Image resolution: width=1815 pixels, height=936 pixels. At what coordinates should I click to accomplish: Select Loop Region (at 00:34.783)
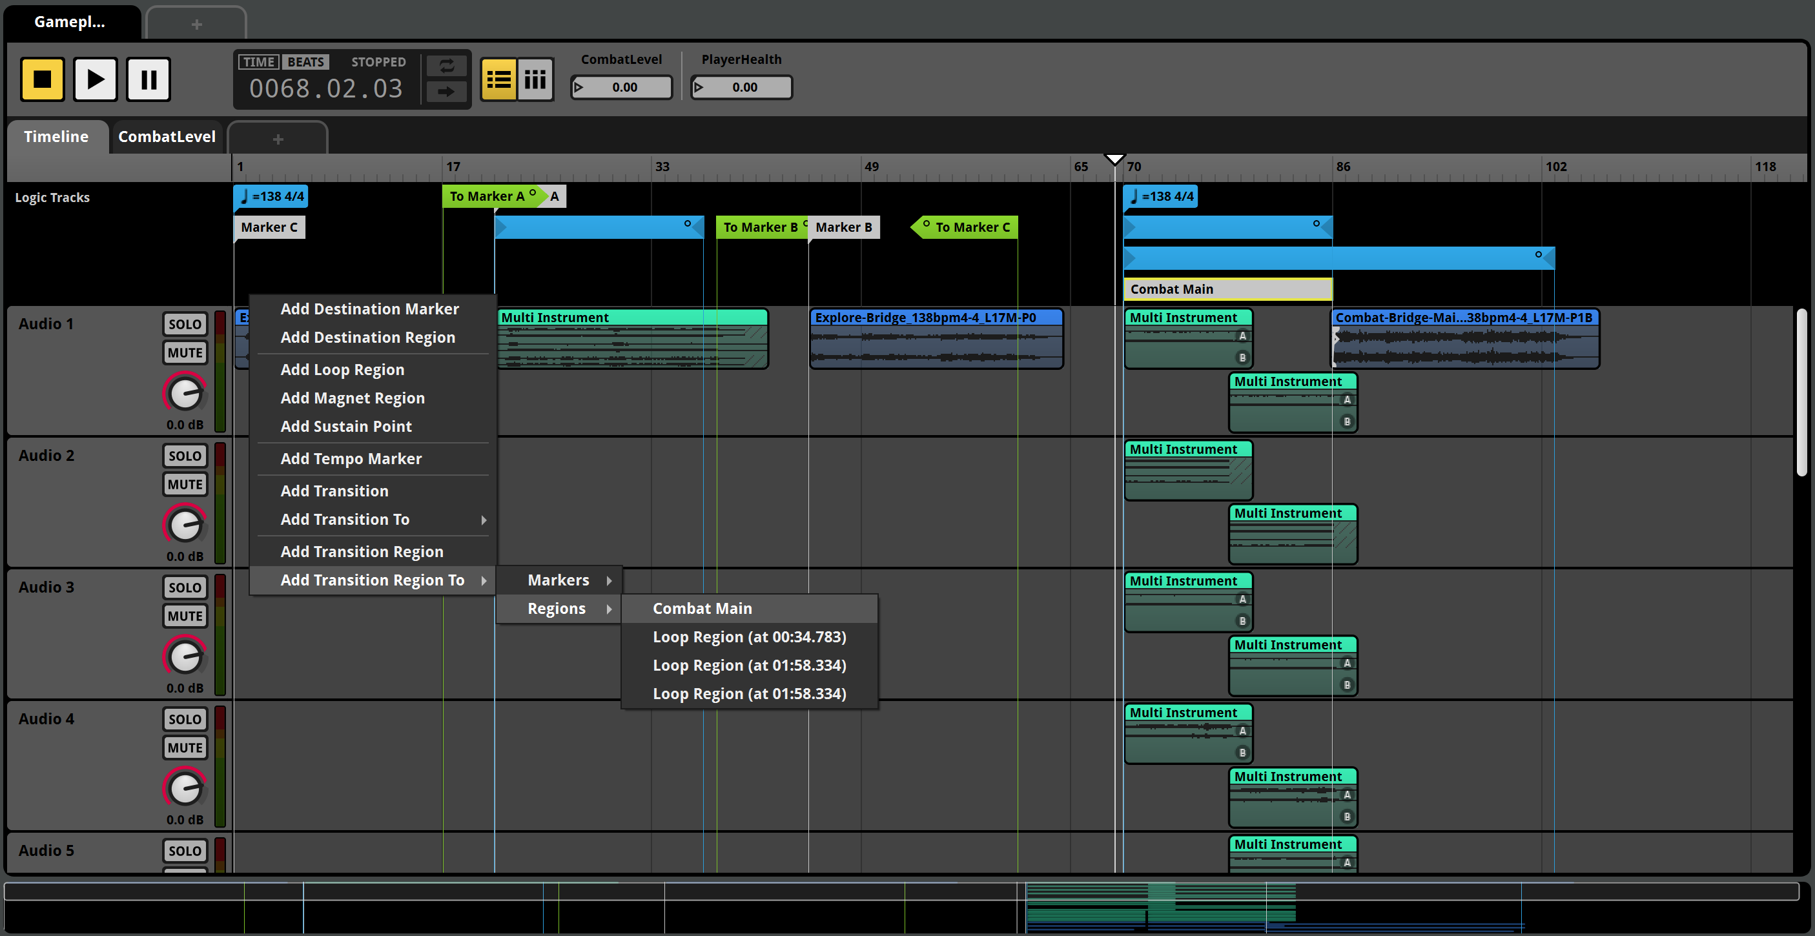pyautogui.click(x=750, y=636)
